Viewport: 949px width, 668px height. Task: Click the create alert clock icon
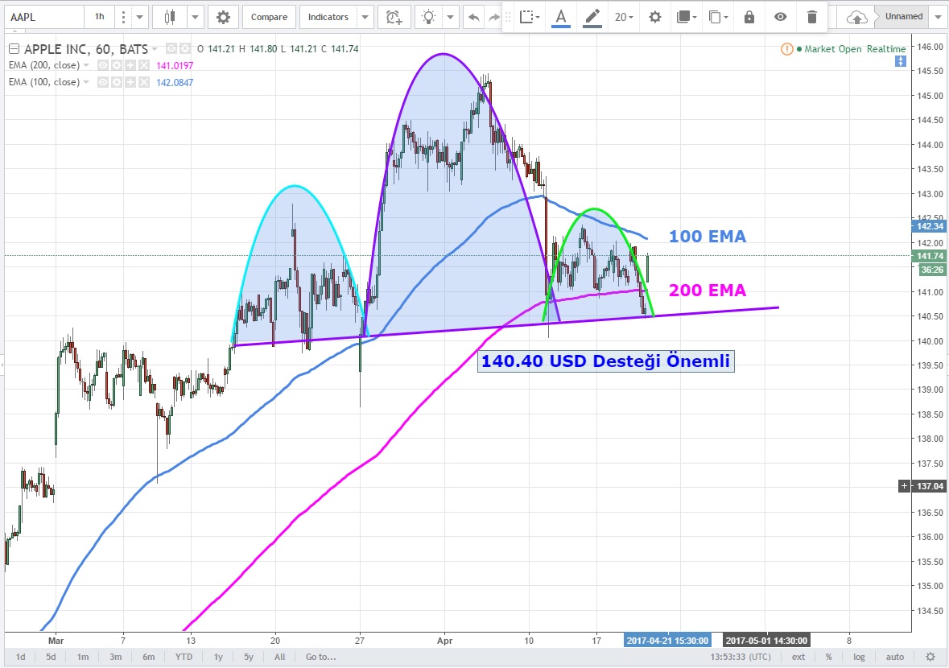click(393, 16)
